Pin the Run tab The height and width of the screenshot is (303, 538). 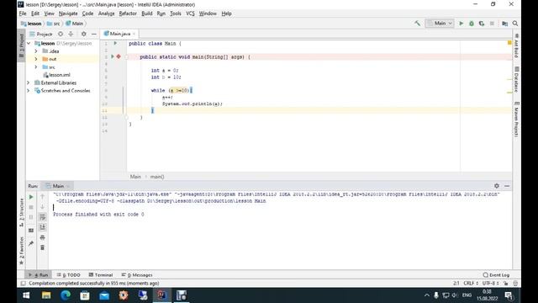(x=31, y=243)
